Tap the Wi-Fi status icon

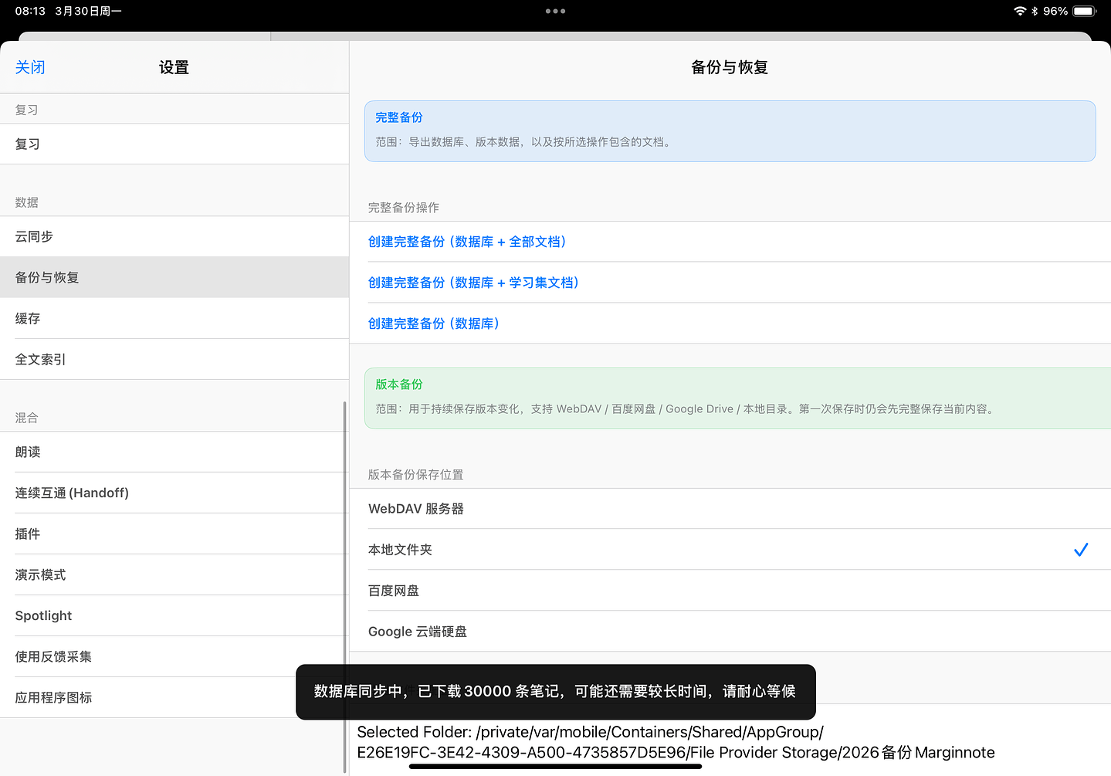pos(1020,12)
